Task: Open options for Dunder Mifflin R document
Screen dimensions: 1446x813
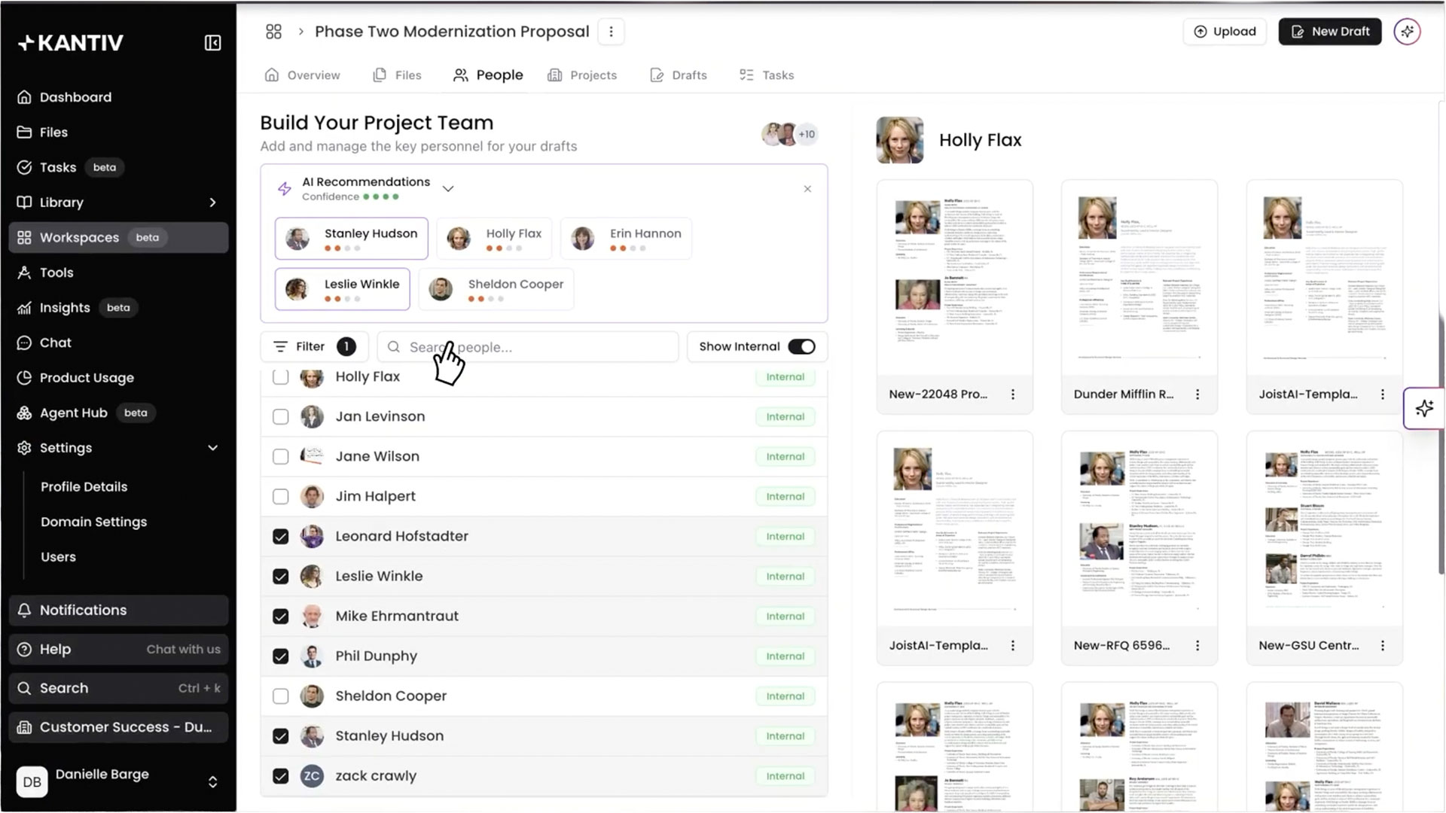Action: (x=1197, y=394)
